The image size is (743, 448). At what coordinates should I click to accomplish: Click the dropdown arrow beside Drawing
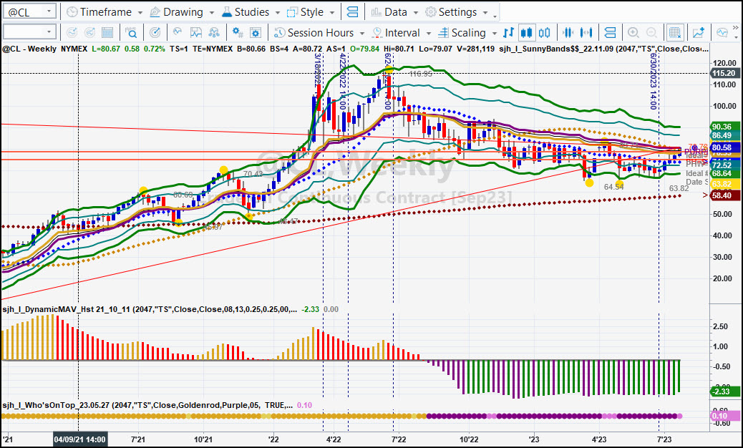pyautogui.click(x=211, y=12)
